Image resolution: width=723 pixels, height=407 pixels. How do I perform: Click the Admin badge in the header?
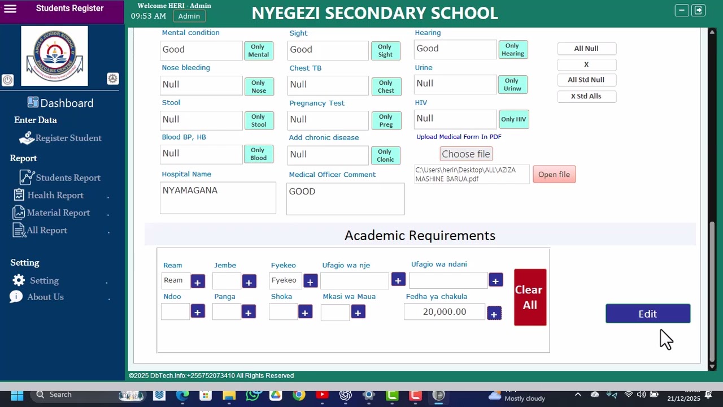click(189, 16)
